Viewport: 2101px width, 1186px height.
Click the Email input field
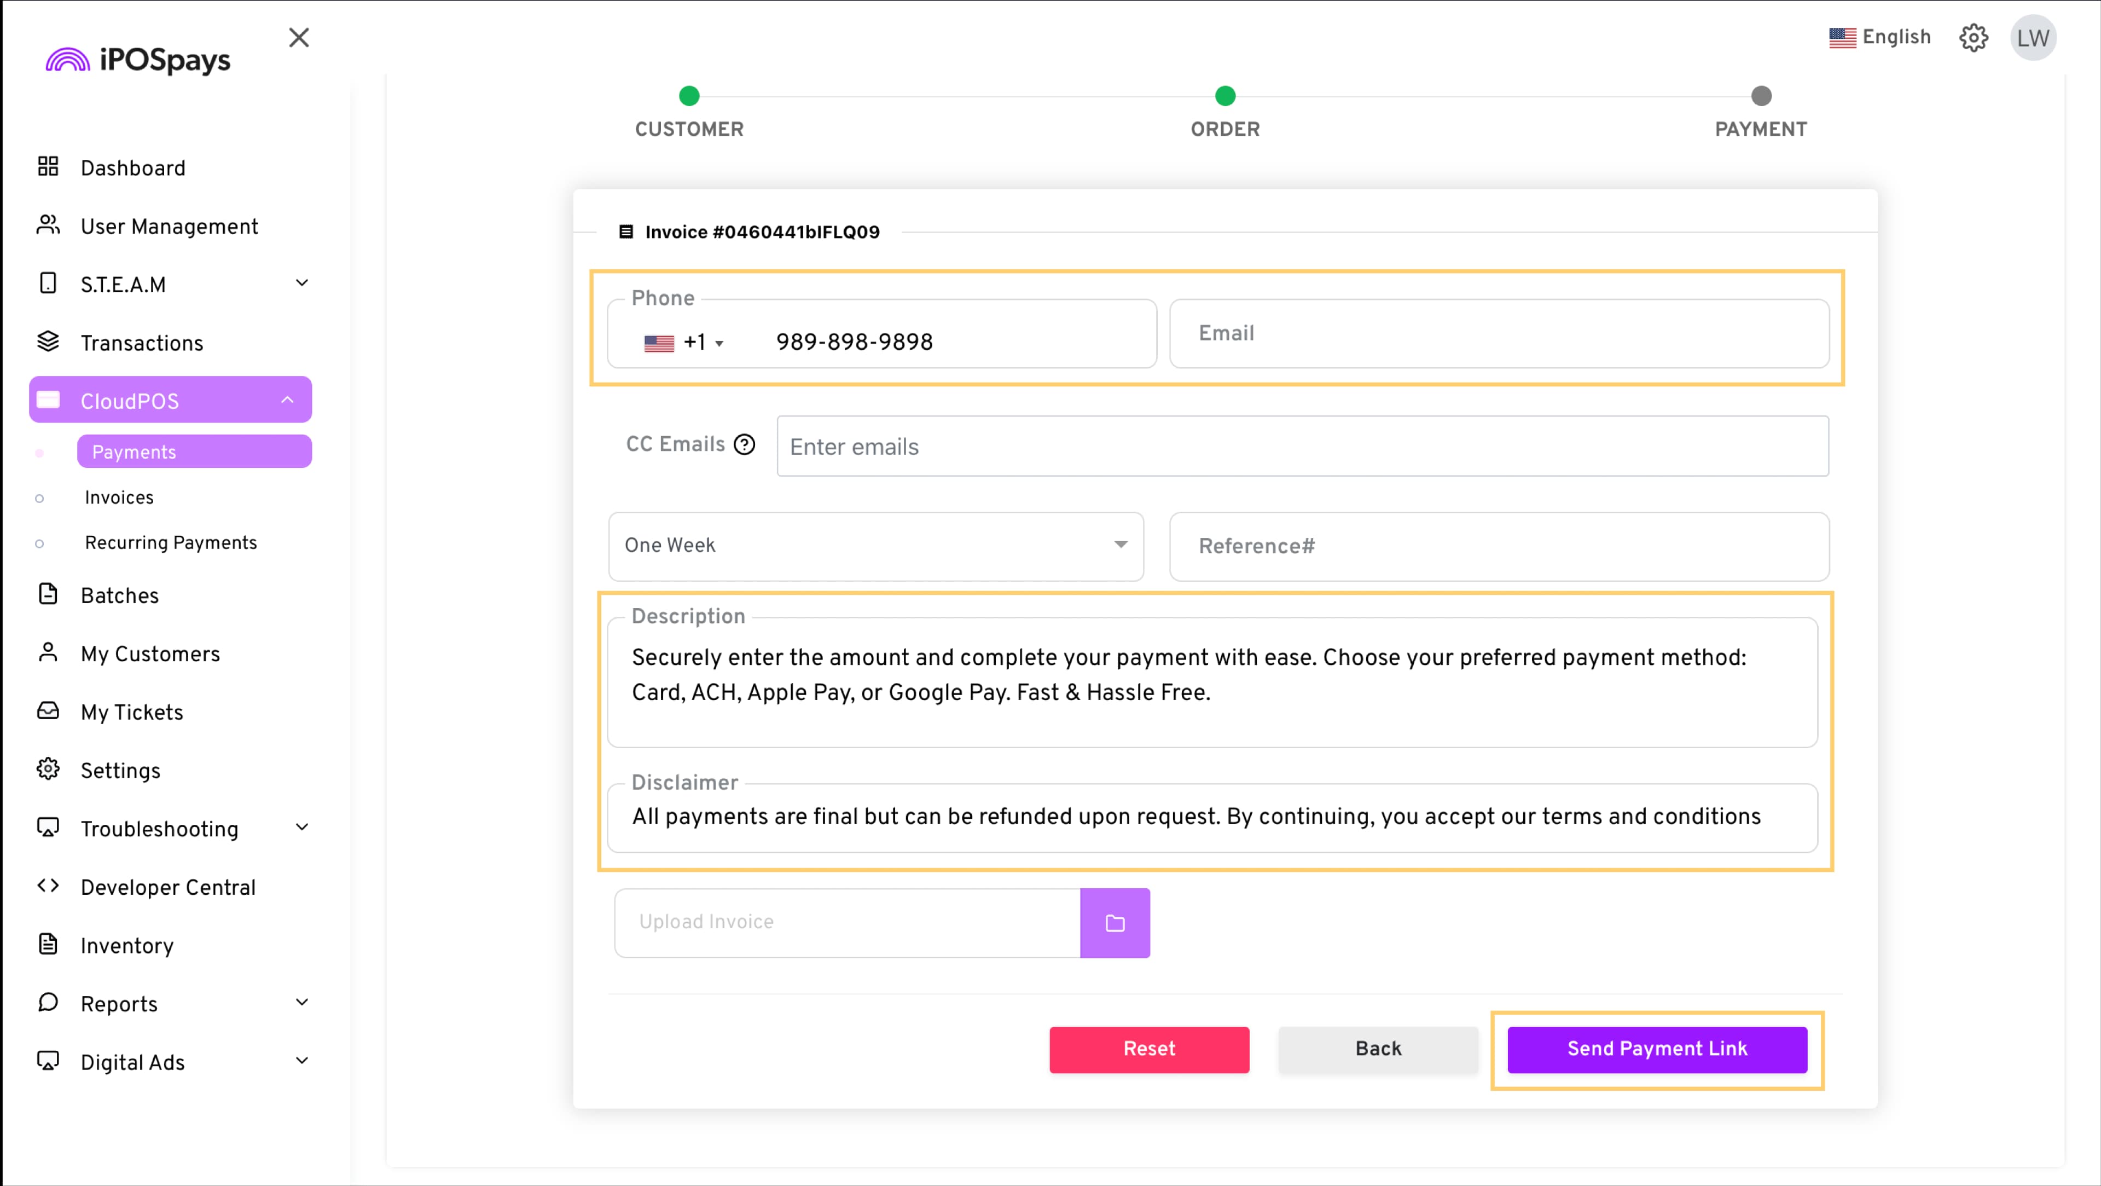1499,334
